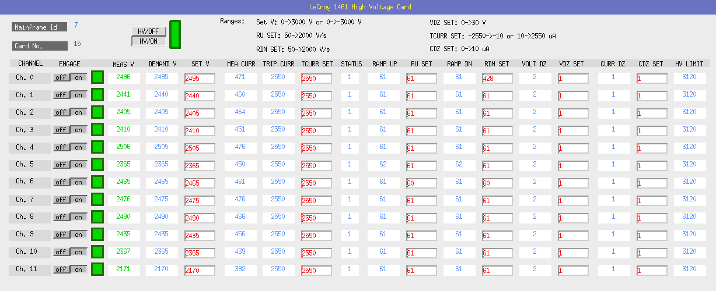The image size is (716, 291).
Task: Edit Ch. 0 RU SET field
Action: point(421,78)
